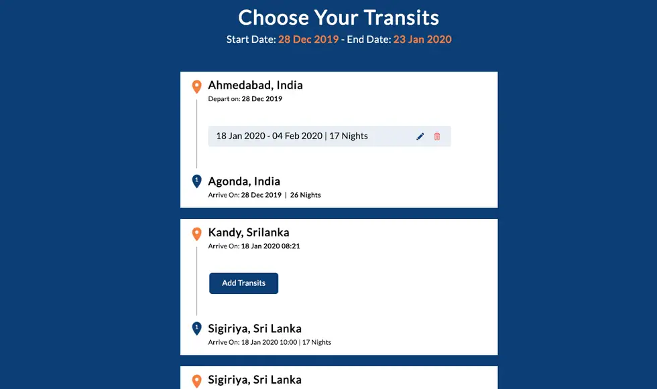The width and height of the screenshot is (657, 389).
Task: Click the 17 Nights label under Sigiriya
Action: point(316,342)
